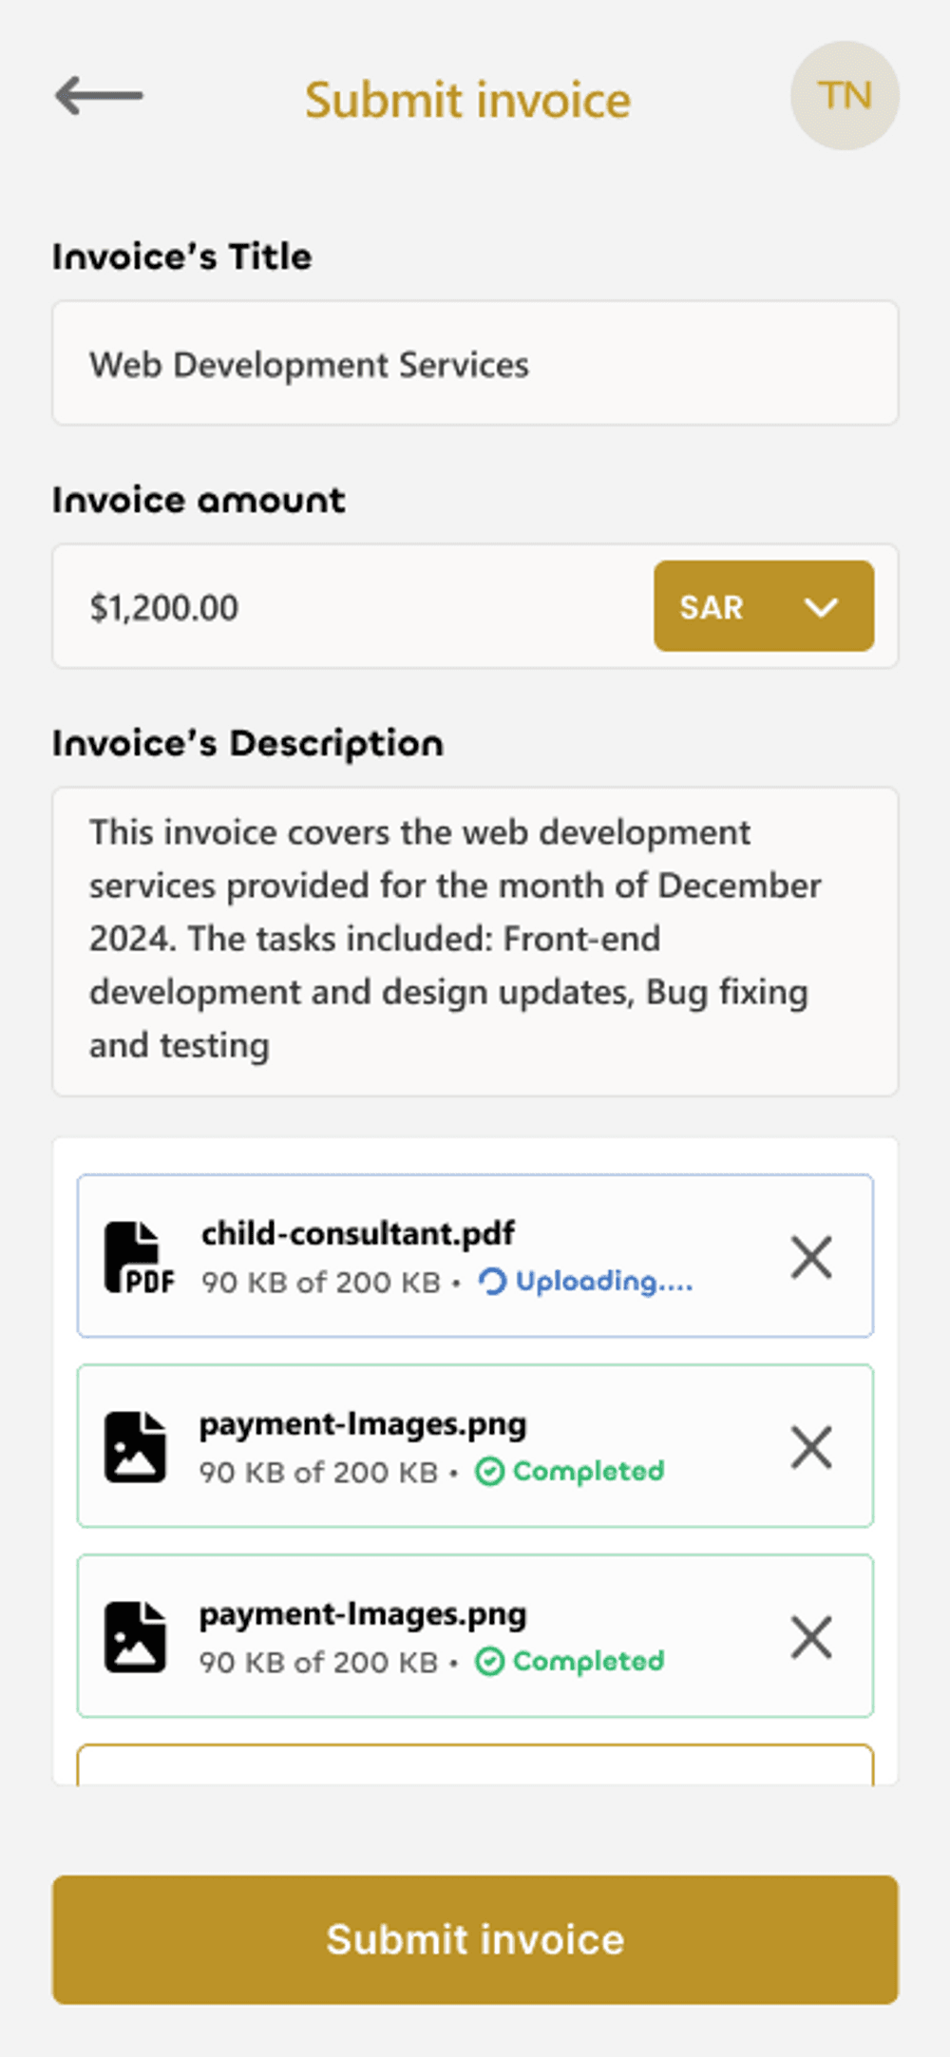Click the PDF file icon

point(139,1257)
